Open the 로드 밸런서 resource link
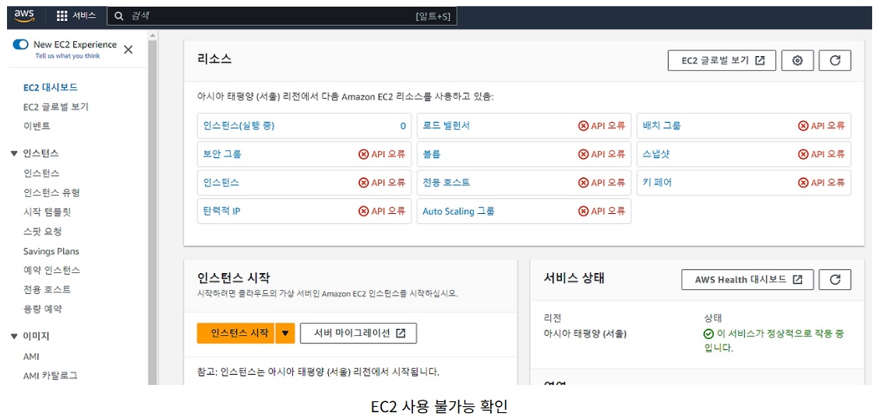 coord(446,126)
